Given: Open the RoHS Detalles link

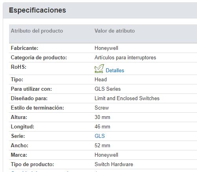Looking at the screenshot, I should pyautogui.click(x=115, y=70).
